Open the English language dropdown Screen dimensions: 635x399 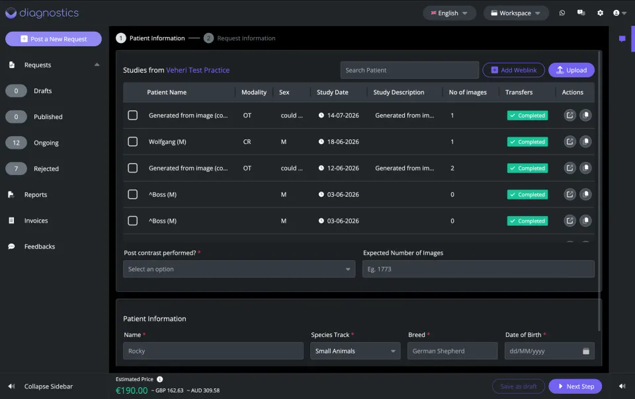pyautogui.click(x=449, y=13)
